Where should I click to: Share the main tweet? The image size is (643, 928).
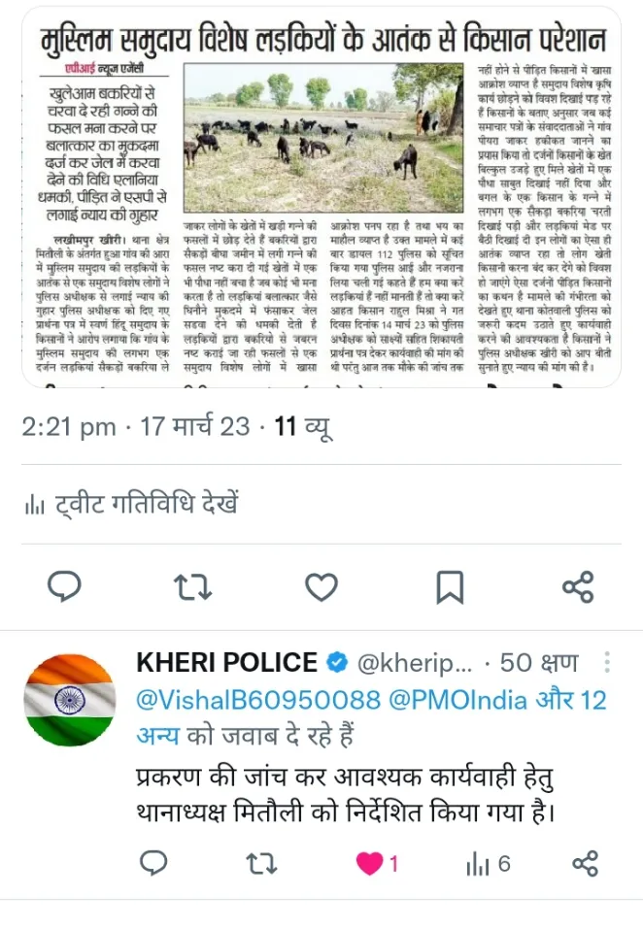click(578, 586)
